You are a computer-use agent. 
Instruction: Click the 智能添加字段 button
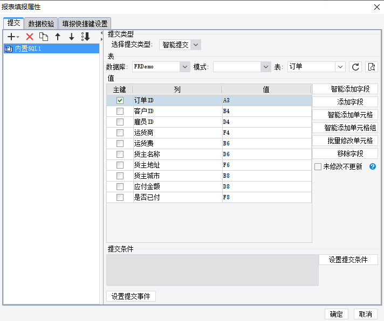(345, 89)
